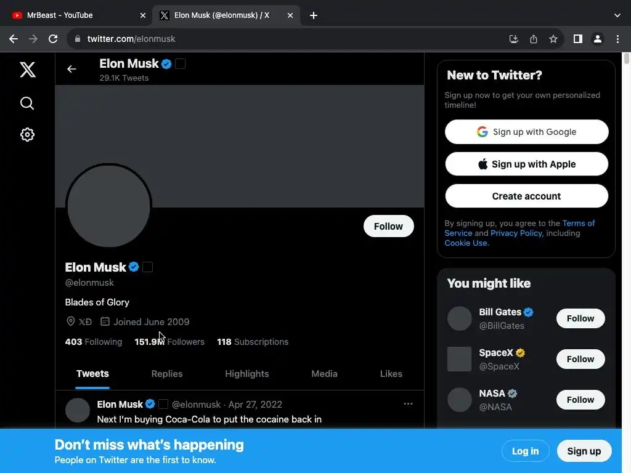Click the browser back arrow

[x=14, y=39]
